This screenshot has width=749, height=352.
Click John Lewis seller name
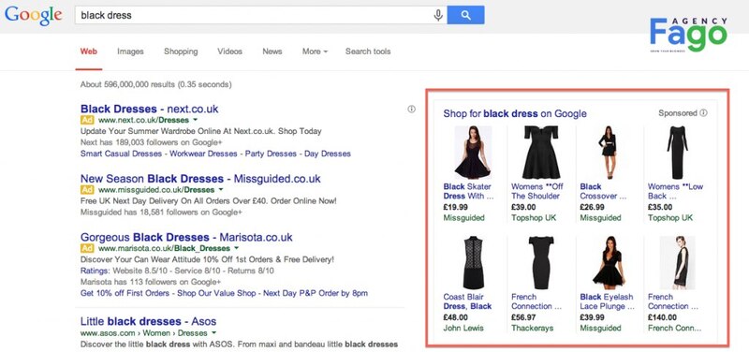(x=463, y=328)
